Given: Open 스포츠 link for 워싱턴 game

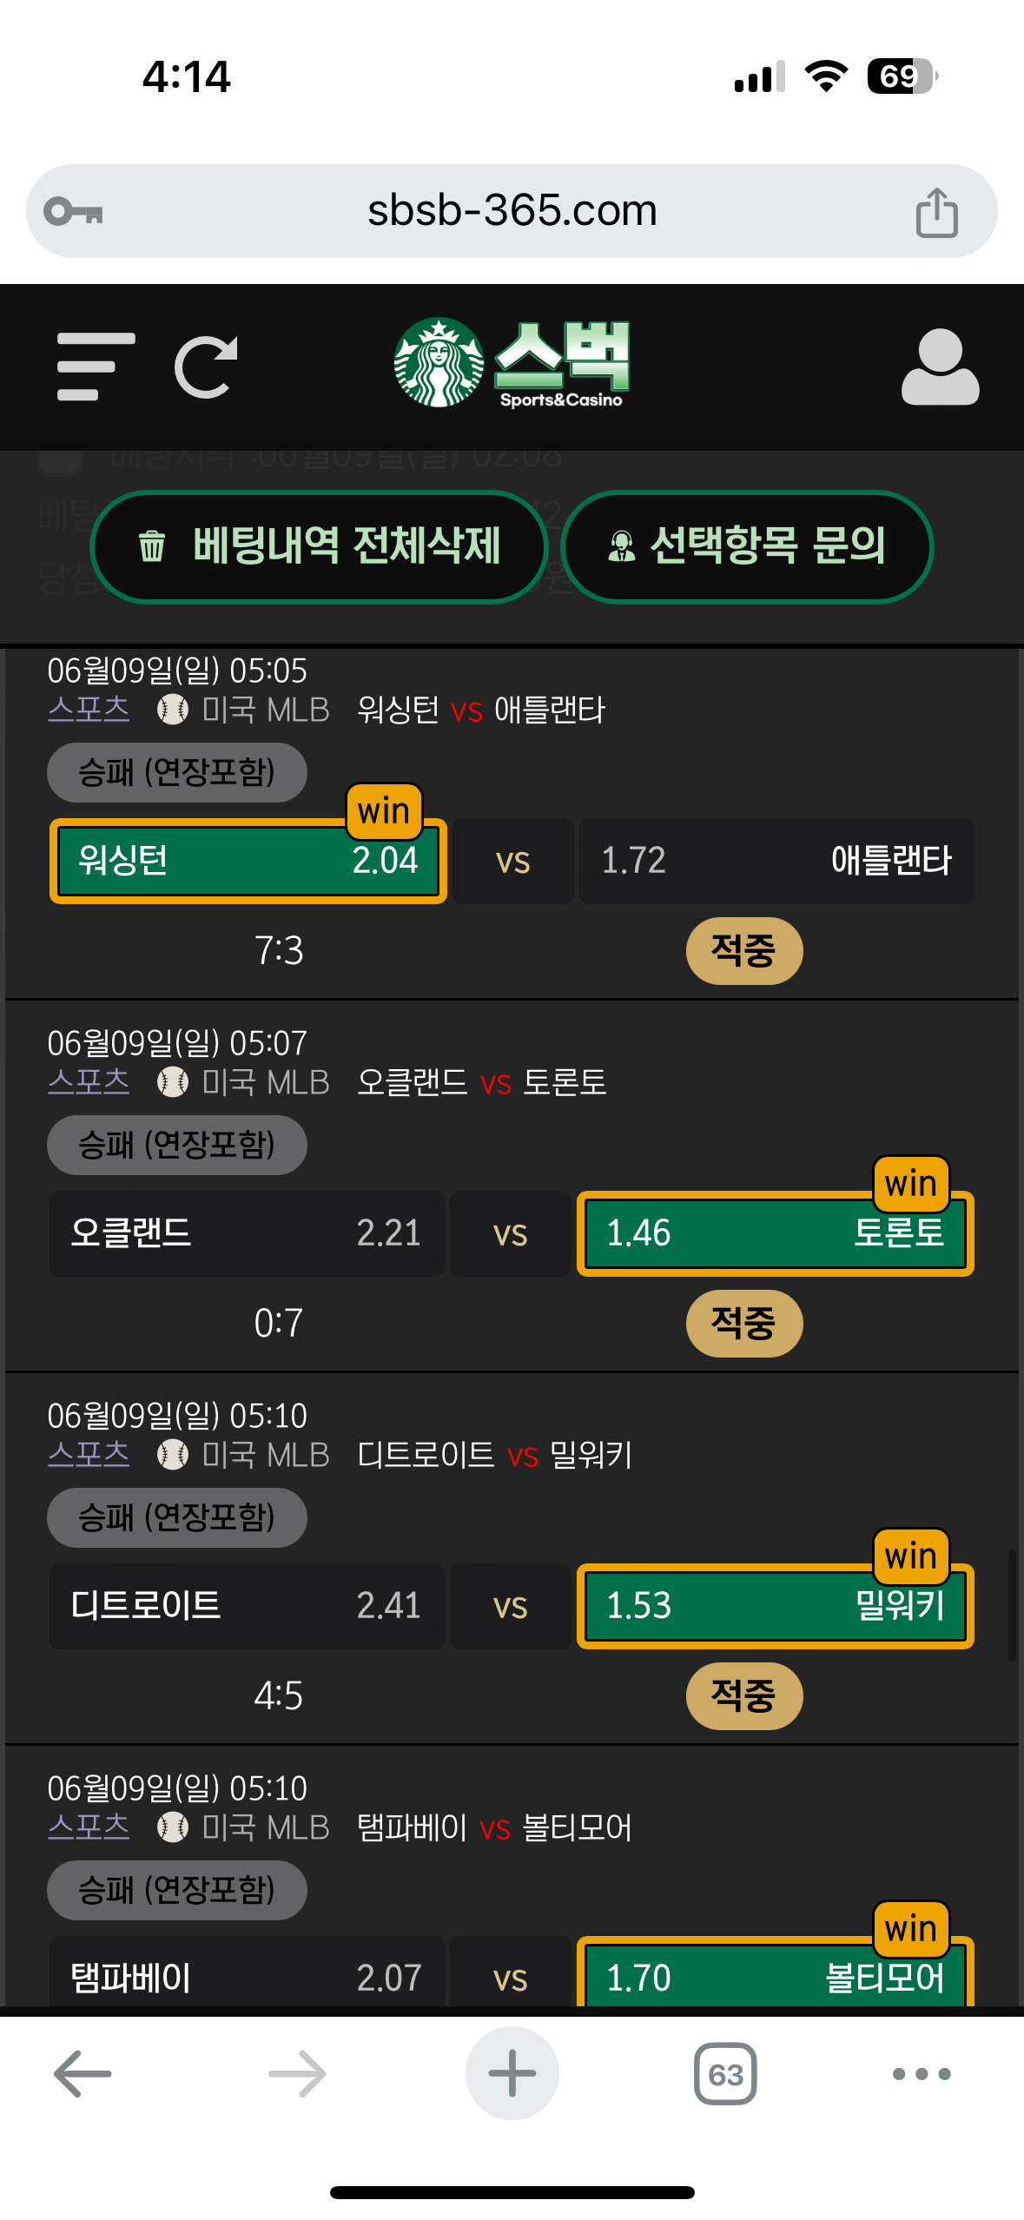Looking at the screenshot, I should pos(89,710).
